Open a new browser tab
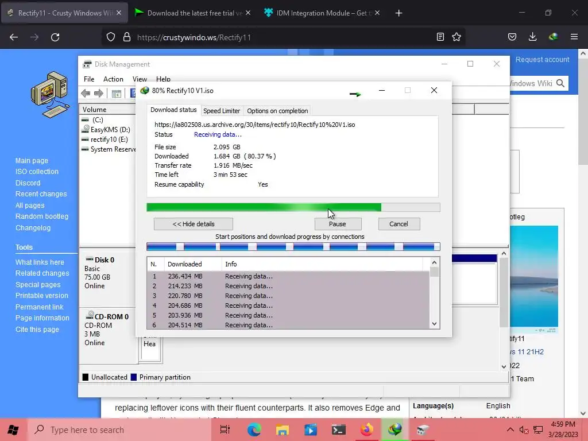Viewport: 588px width, 441px height. [399, 13]
